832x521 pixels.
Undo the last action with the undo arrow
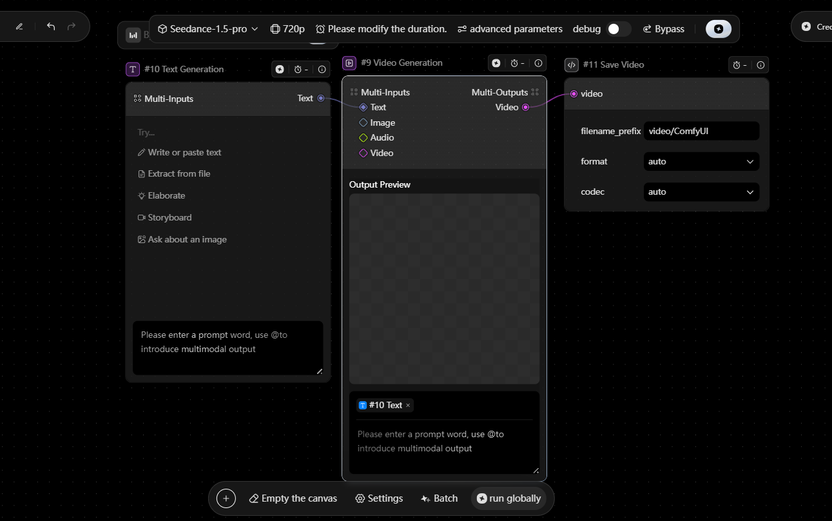(x=51, y=26)
